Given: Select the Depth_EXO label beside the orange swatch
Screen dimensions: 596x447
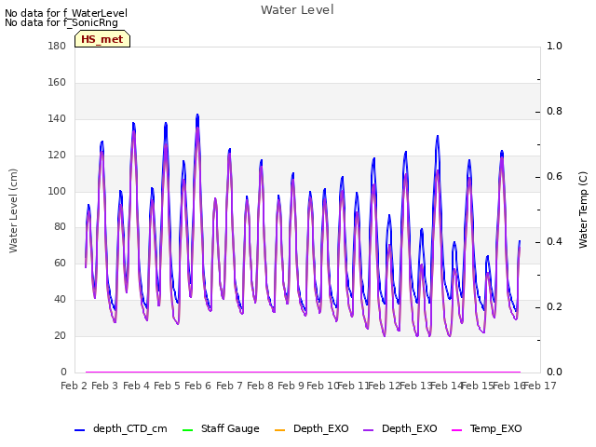Looking at the screenshot, I should 320,429.
